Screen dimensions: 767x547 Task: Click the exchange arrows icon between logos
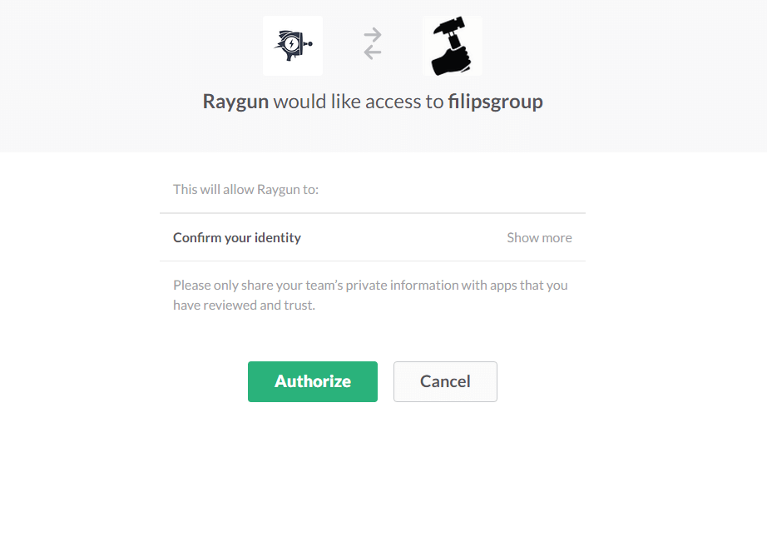point(373,44)
